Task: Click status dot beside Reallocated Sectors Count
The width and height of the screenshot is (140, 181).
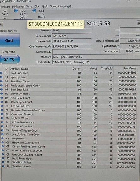Action: tap(1, 85)
